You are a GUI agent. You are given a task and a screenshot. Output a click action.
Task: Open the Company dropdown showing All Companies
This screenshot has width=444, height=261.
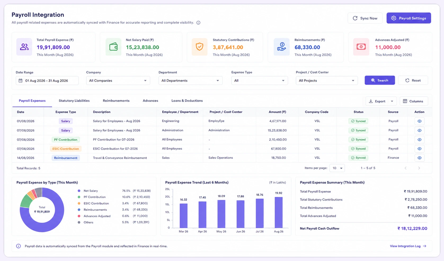pyautogui.click(x=118, y=80)
